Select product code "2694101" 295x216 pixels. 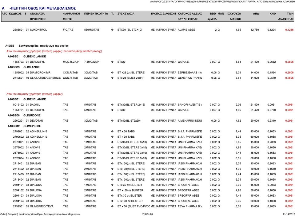click(18, 185)
